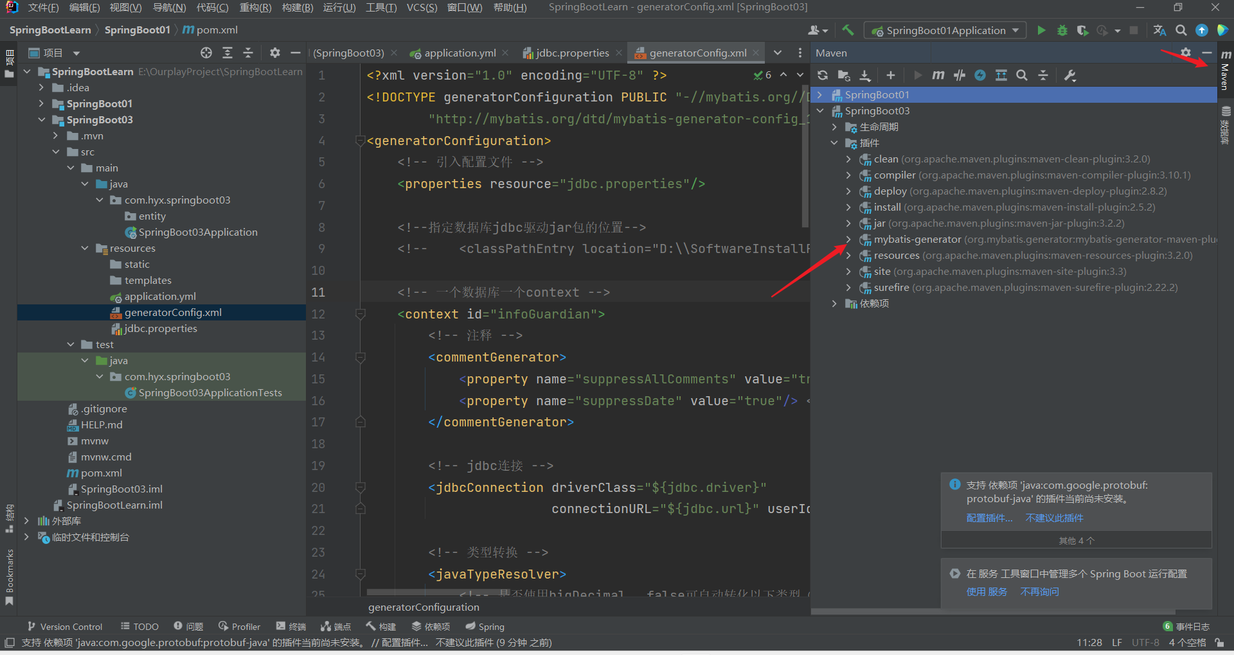Click the UTF-8 encoding status bar entry
1234x655 pixels.
pos(1145,643)
